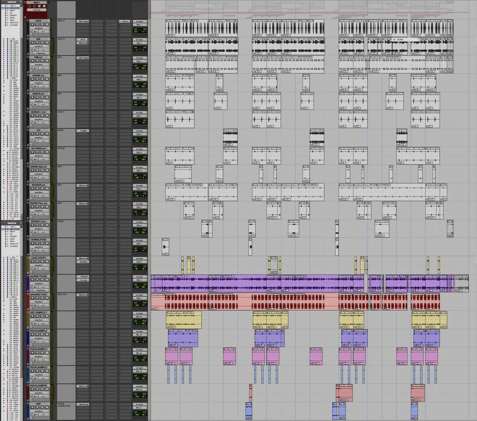Record-enable the LEAD SYNTH track
The height and width of the screenshot is (421, 477).
(32, 261)
